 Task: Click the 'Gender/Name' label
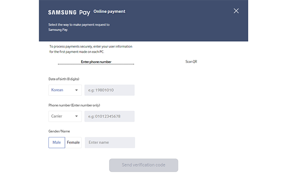[59, 131]
